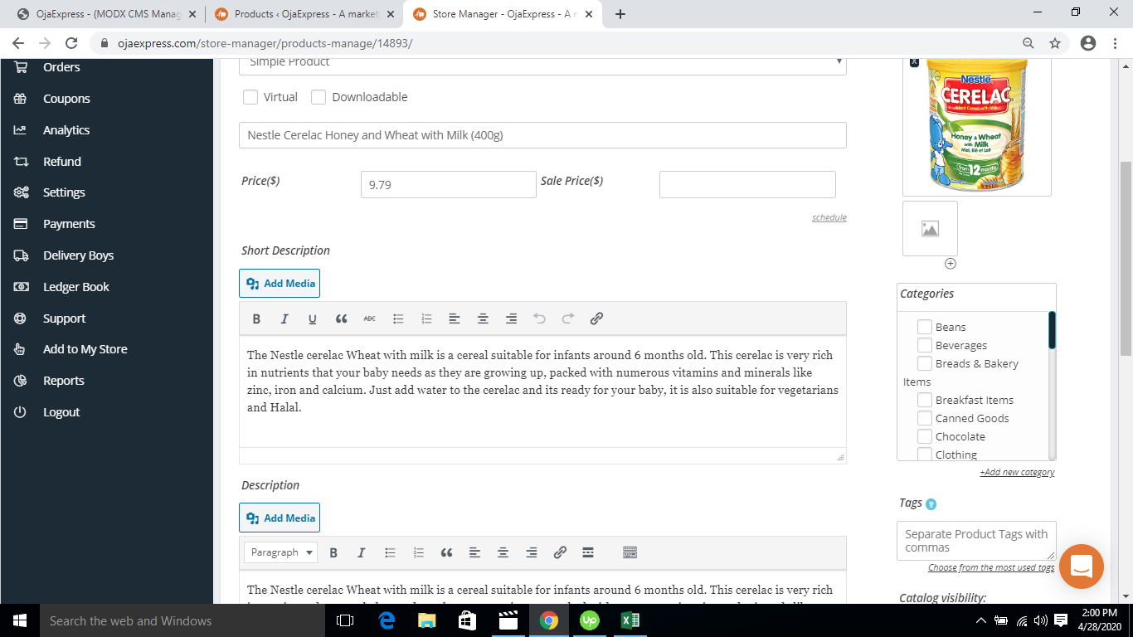This screenshot has width=1133, height=637.
Task: Insert bulleted list in Description editor
Action: pyautogui.click(x=390, y=552)
